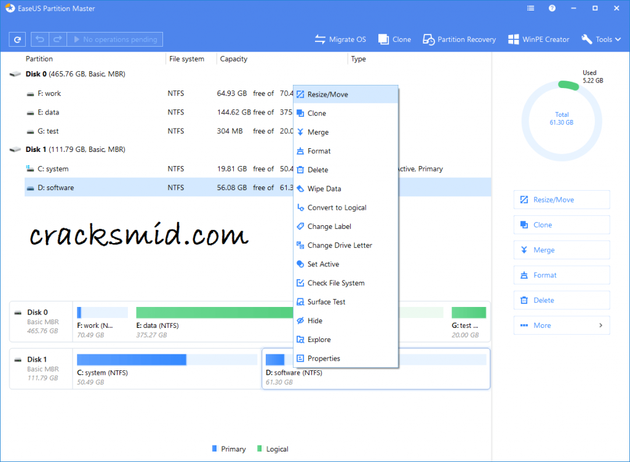630x462 pixels.
Task: Choose Change Drive Letter menu entry
Action: tap(346, 245)
